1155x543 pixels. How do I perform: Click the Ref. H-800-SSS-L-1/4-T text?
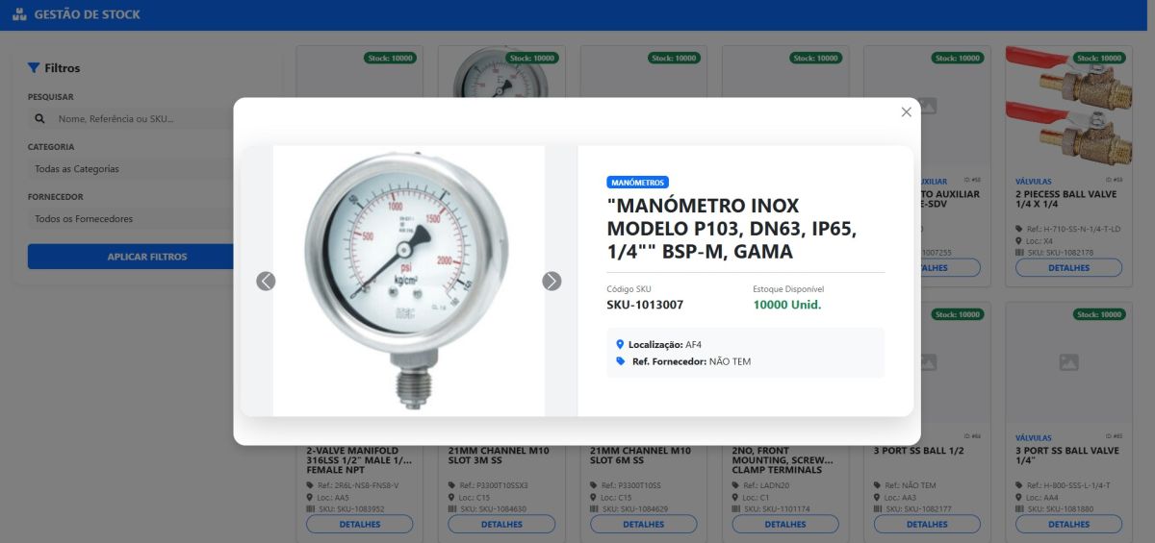[1068, 485]
